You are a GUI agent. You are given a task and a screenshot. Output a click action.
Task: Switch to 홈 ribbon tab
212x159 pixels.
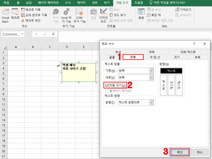(x=18, y=3)
